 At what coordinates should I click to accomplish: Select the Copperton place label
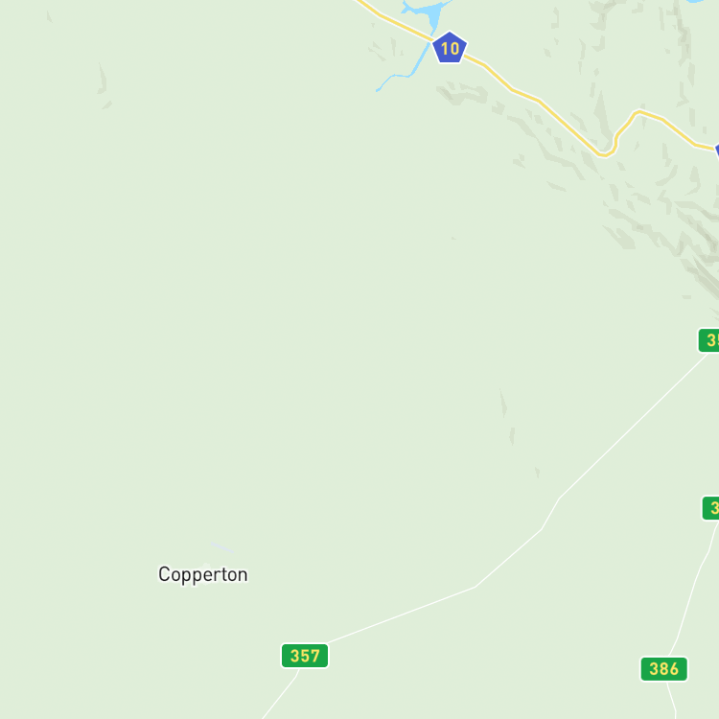point(202,575)
